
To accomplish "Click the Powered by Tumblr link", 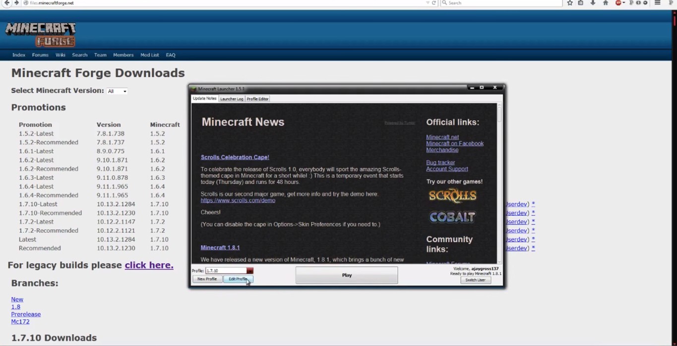I will point(400,123).
